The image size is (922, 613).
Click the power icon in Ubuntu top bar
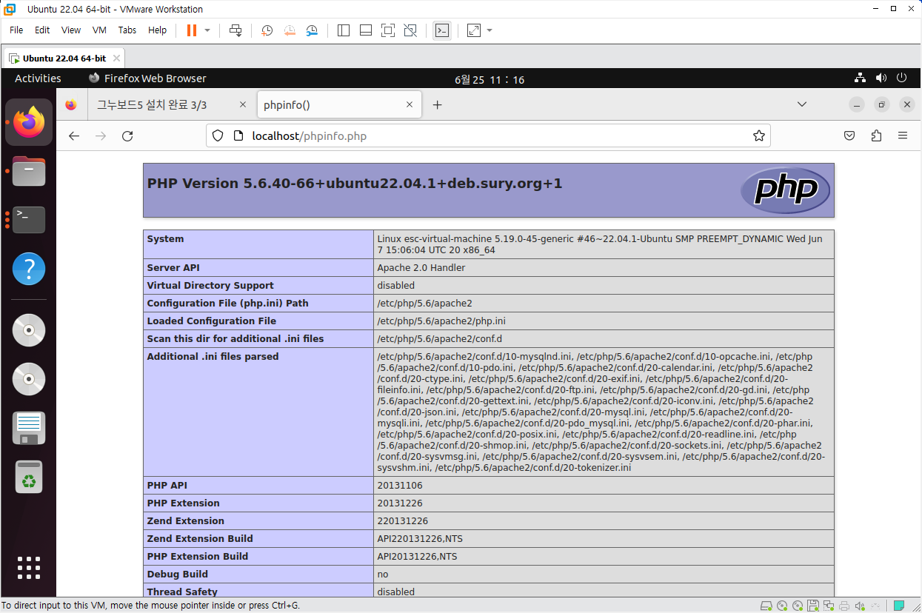[901, 78]
